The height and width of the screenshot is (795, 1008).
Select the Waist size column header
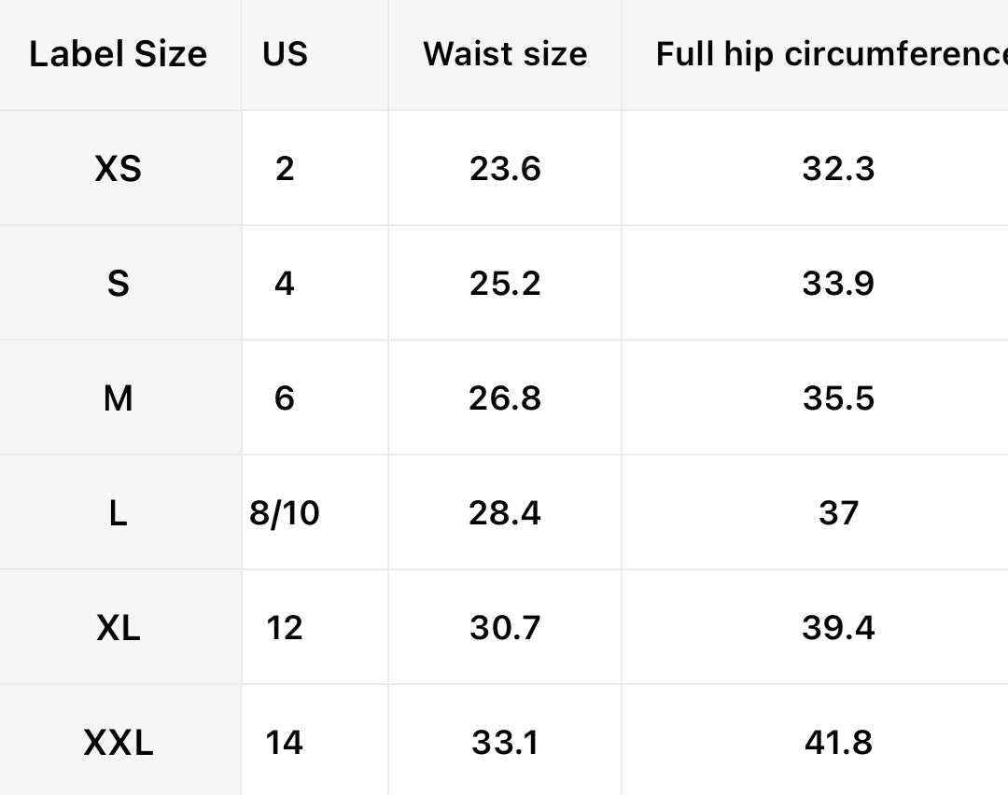(x=505, y=54)
